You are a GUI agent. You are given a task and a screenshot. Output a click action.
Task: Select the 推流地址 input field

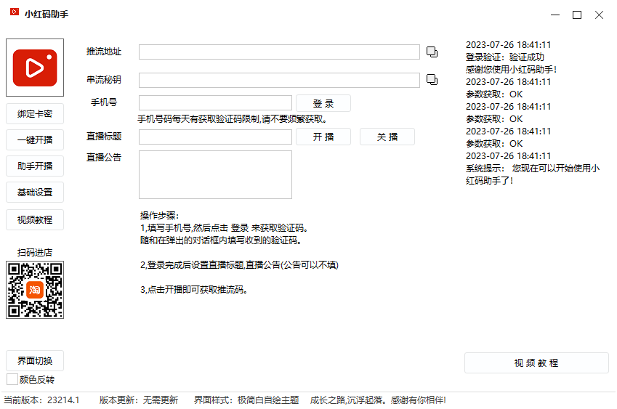tap(279, 52)
